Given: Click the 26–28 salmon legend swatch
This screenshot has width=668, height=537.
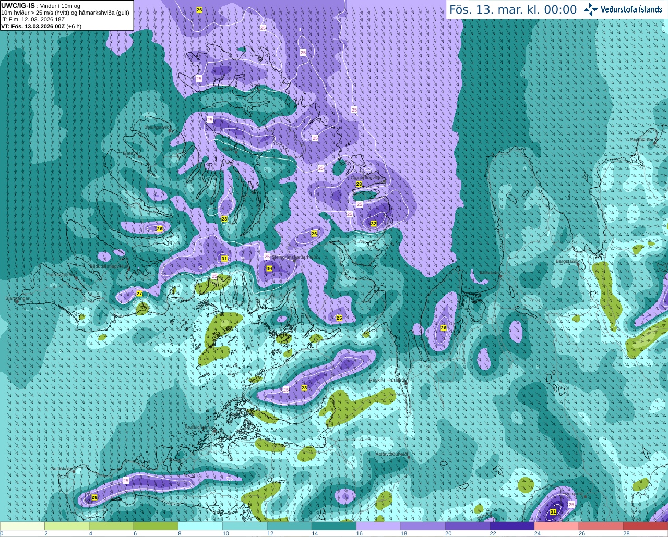Looking at the screenshot, I should 601,526.
